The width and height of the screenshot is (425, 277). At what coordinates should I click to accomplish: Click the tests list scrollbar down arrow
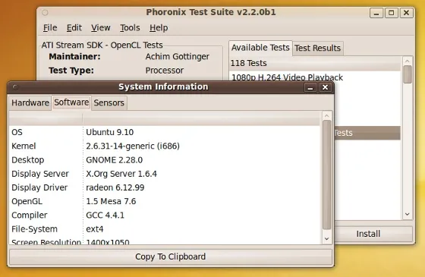pyautogui.click(x=407, y=214)
